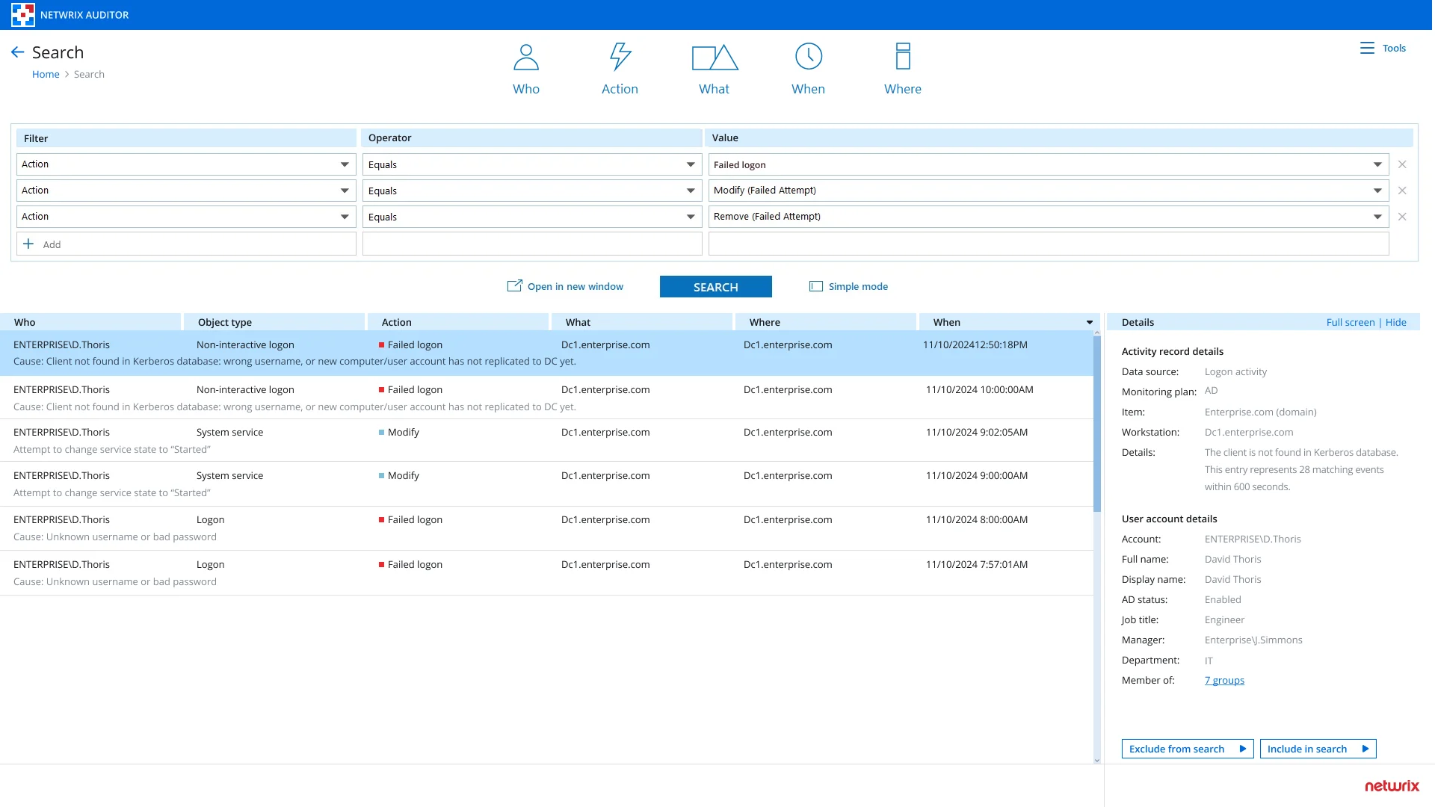Hide the Details pane
1435x807 pixels.
pos(1396,322)
